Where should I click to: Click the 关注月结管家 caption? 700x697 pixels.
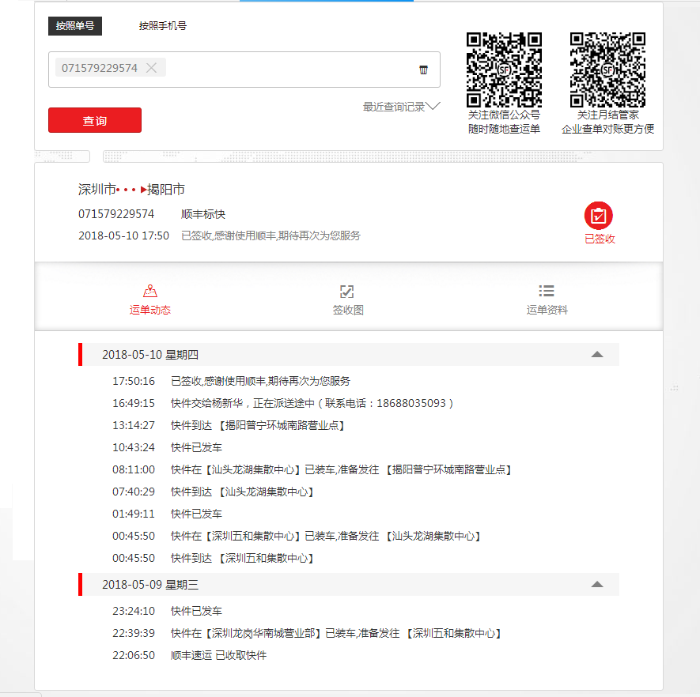coord(607,115)
